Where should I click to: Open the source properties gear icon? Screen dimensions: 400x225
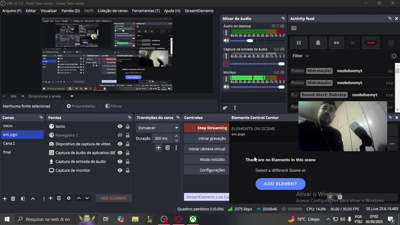[69, 198]
